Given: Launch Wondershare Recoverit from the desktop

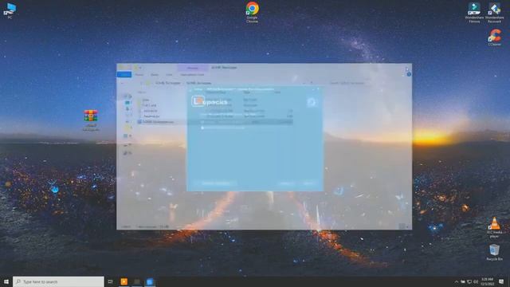Looking at the screenshot, I should tap(494, 13).
